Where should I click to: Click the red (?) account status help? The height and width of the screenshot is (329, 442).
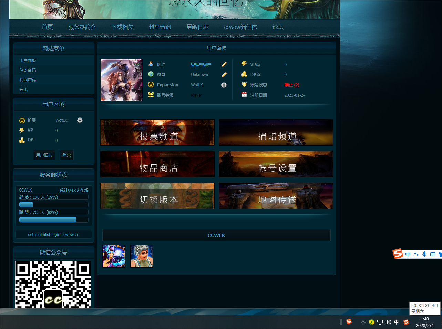(x=296, y=85)
